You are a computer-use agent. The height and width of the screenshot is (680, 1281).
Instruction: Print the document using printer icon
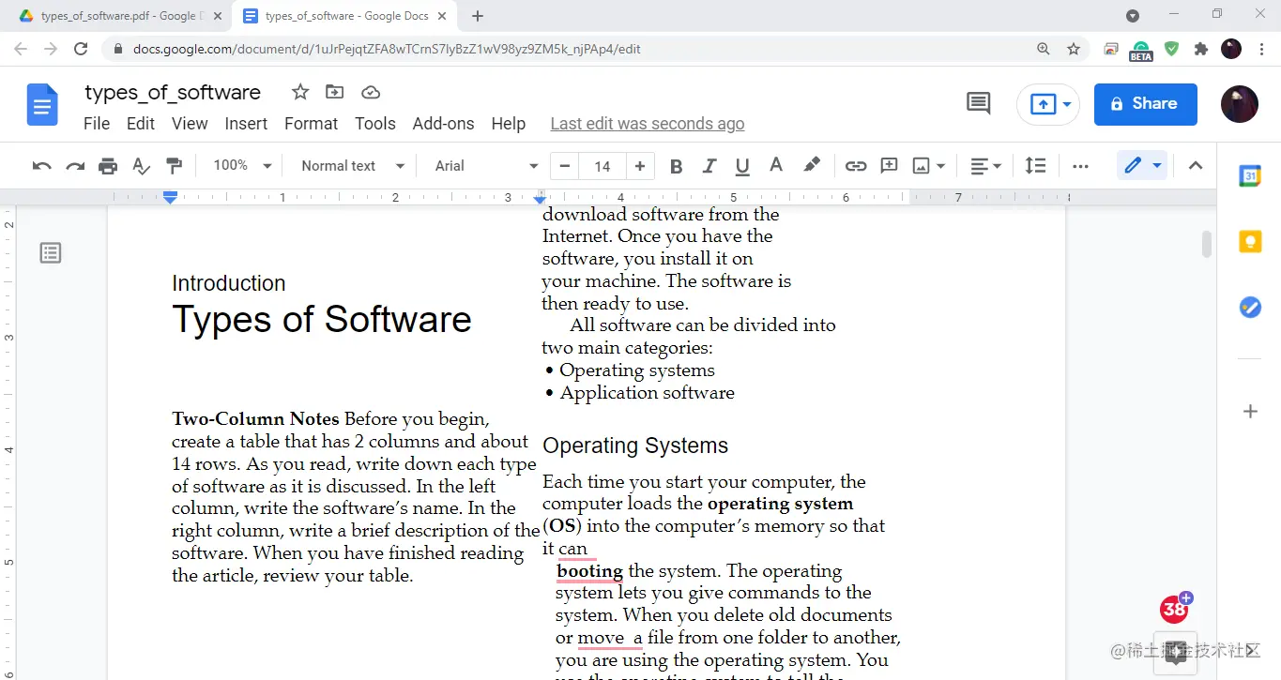click(x=108, y=166)
